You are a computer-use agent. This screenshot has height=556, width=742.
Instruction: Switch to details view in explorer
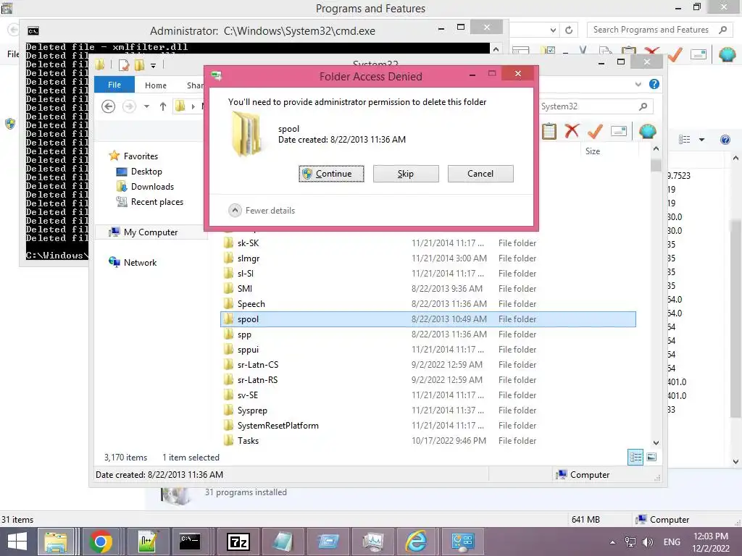(x=635, y=457)
